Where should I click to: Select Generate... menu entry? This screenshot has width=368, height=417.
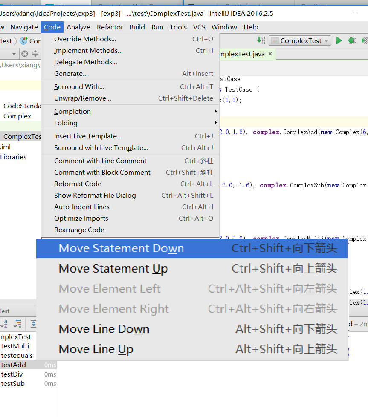tap(130, 73)
